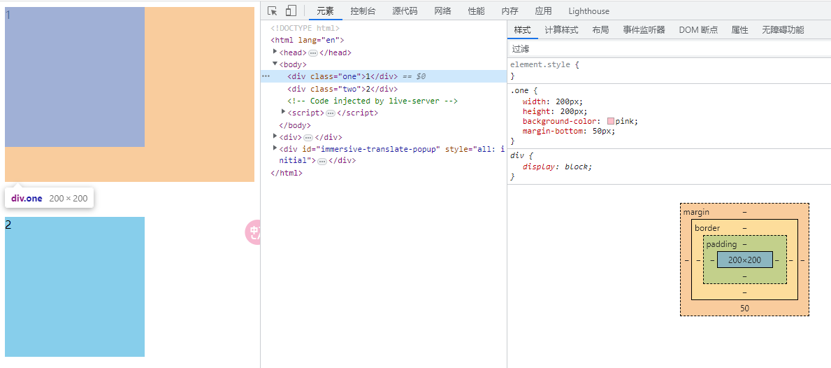The height and width of the screenshot is (368, 831).
Task: Select the div class="two" element row
Action: 342,89
